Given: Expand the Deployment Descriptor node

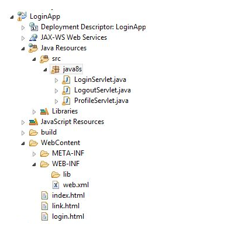Looking at the screenshot, I should tap(23, 27).
